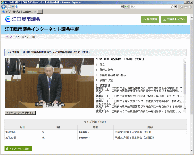Click the agenda list scrollbar thumb
This screenshot has width=194, height=155.
point(185,79)
